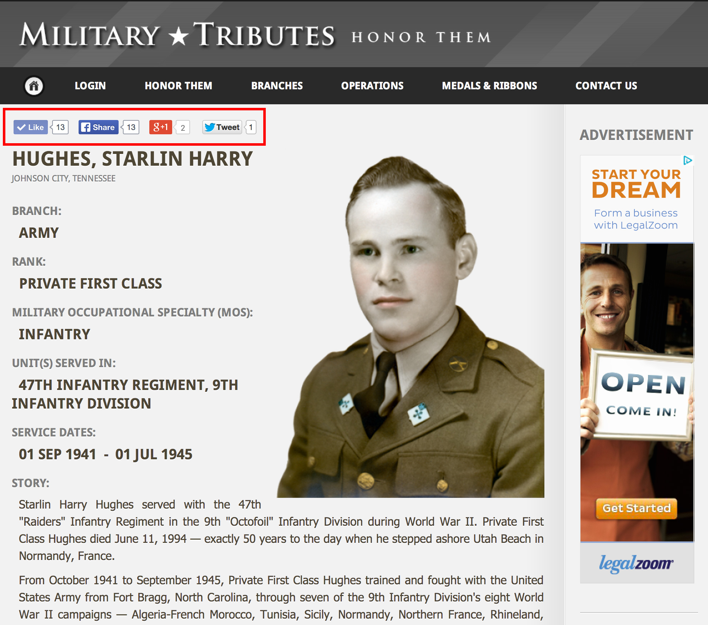Click the Tweet button
This screenshot has width=708, height=625.
point(222,127)
